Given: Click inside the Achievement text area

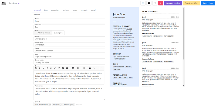Looking at the screenshot, I should coord(69,93).
